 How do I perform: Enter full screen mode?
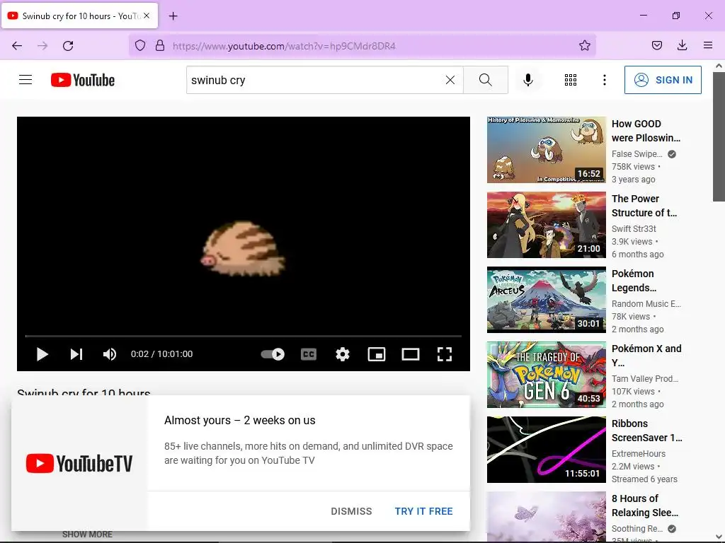(x=445, y=354)
